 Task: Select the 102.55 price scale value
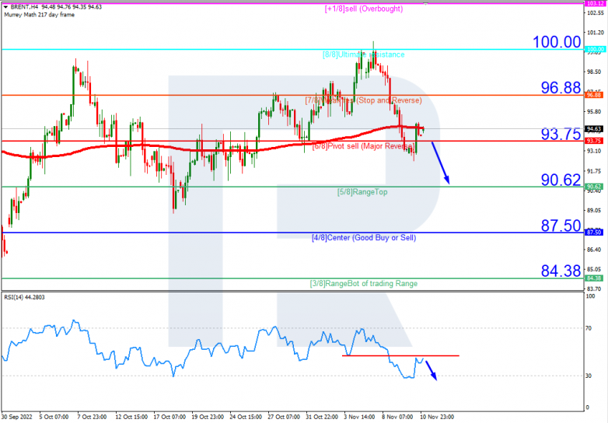pos(596,13)
